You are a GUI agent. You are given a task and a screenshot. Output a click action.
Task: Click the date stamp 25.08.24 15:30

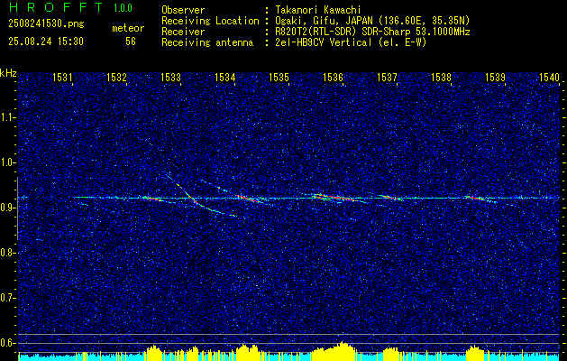tap(46, 42)
